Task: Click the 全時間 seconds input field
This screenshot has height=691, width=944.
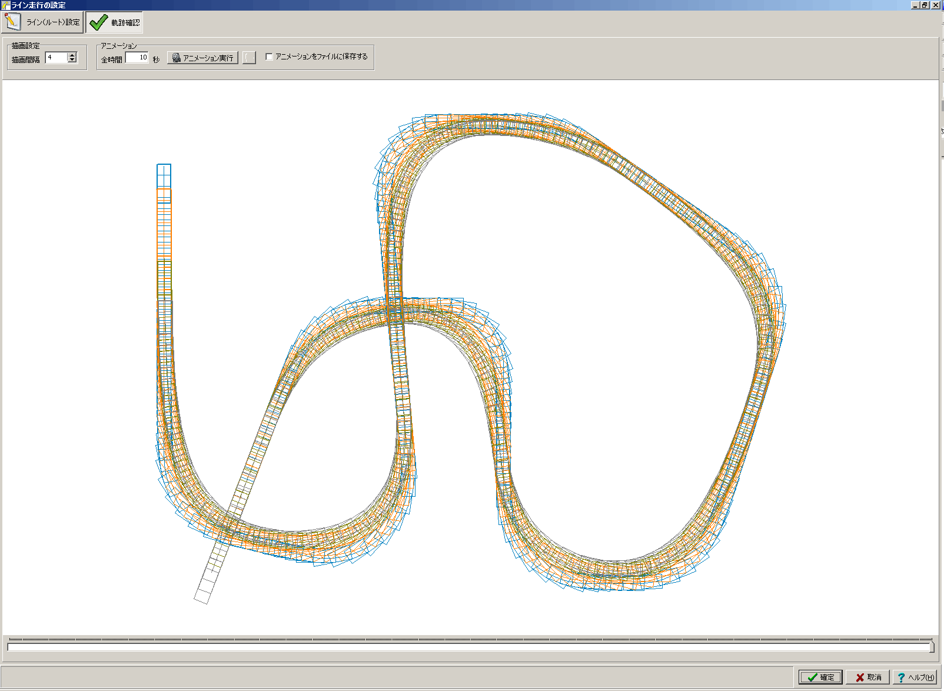Action: tap(137, 58)
